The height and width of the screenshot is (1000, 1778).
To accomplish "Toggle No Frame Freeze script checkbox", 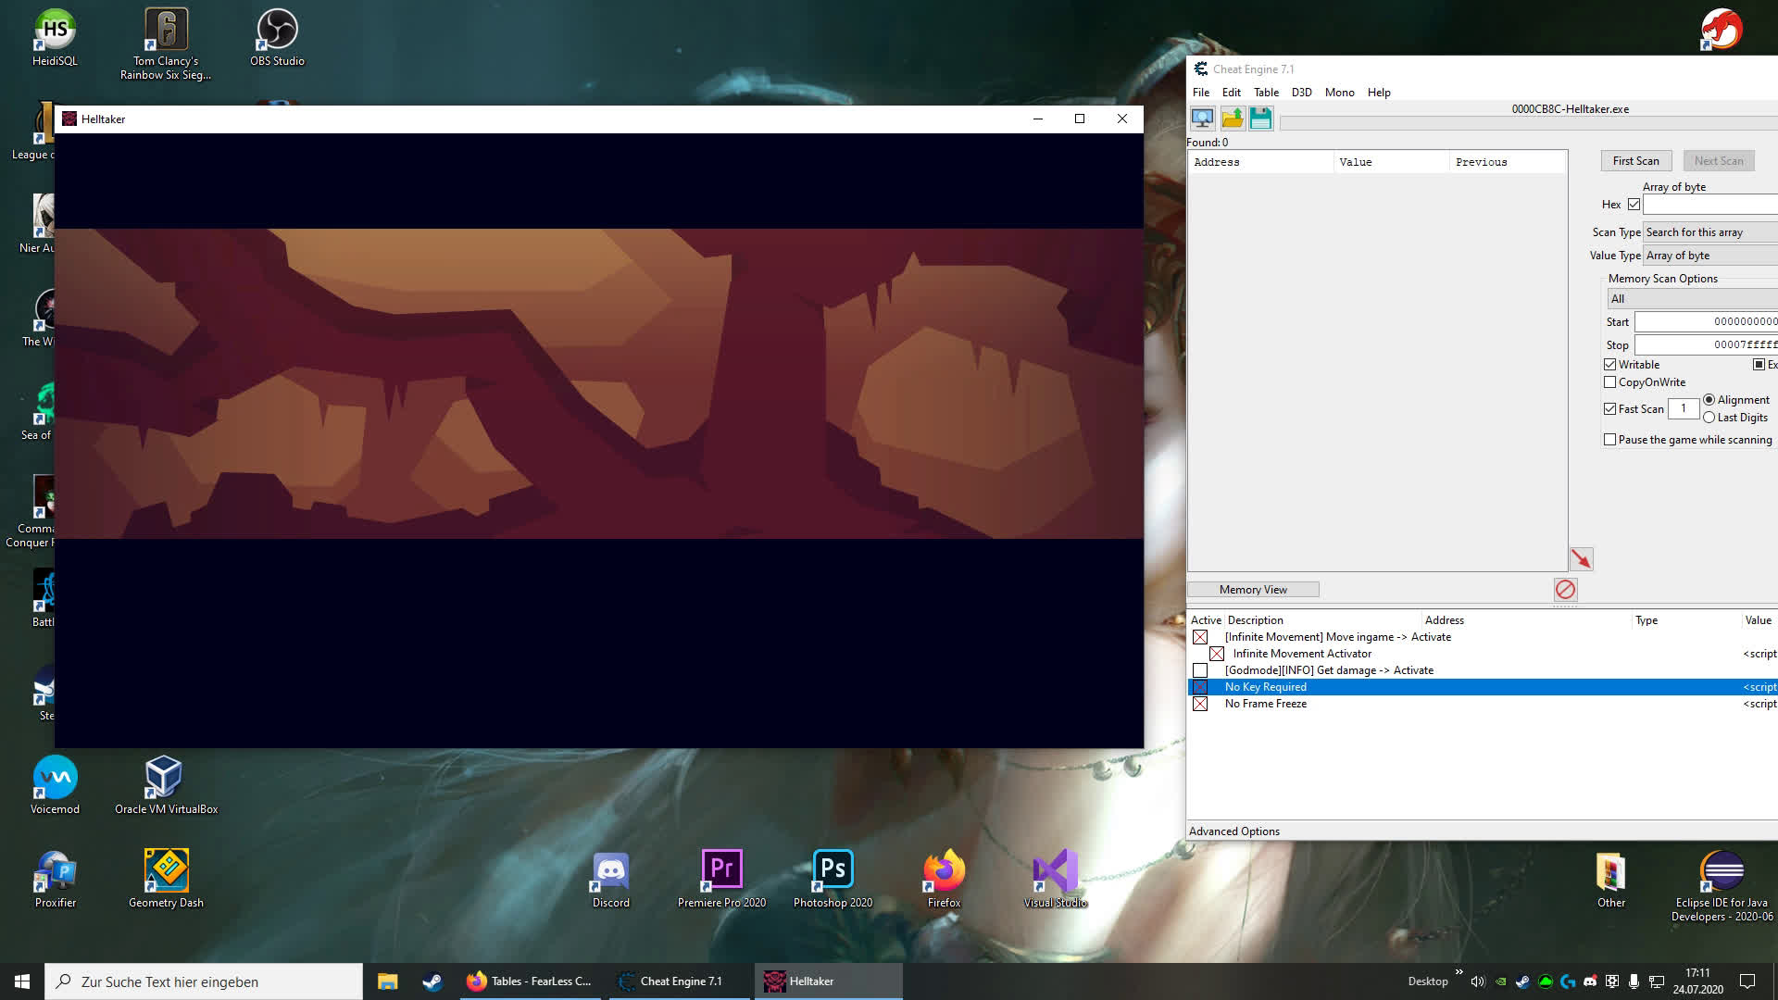I will 1200,704.
